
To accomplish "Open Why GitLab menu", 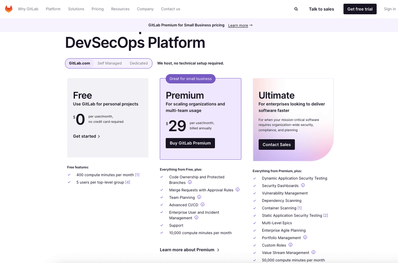I will pyautogui.click(x=28, y=9).
